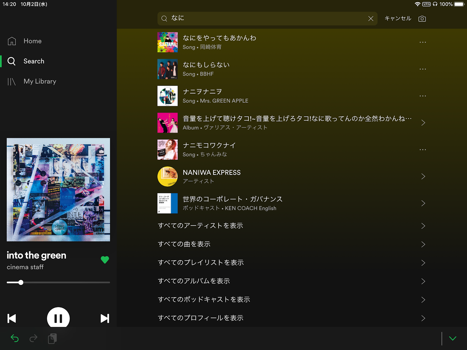Play ナニモコワクナイ by ちゃんみな

tap(292, 150)
